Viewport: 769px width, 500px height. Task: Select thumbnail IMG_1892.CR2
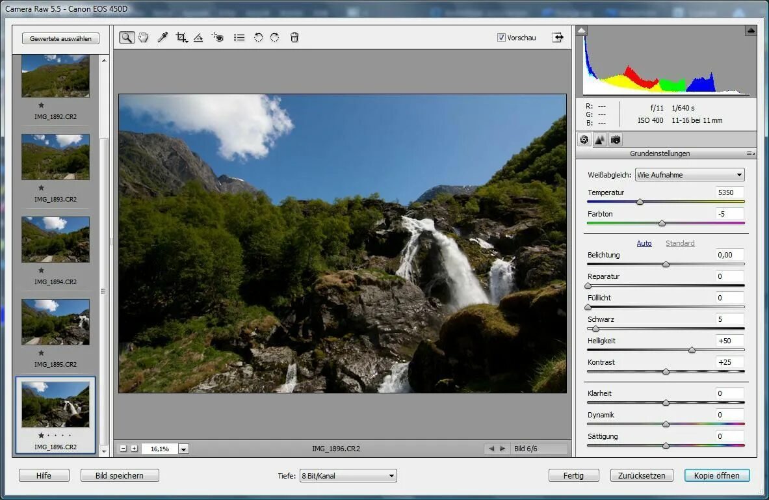click(55, 76)
